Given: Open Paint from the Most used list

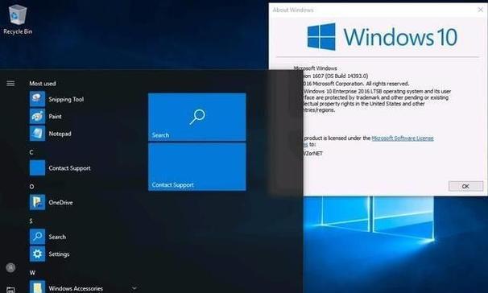Looking at the screenshot, I should tap(46, 117).
